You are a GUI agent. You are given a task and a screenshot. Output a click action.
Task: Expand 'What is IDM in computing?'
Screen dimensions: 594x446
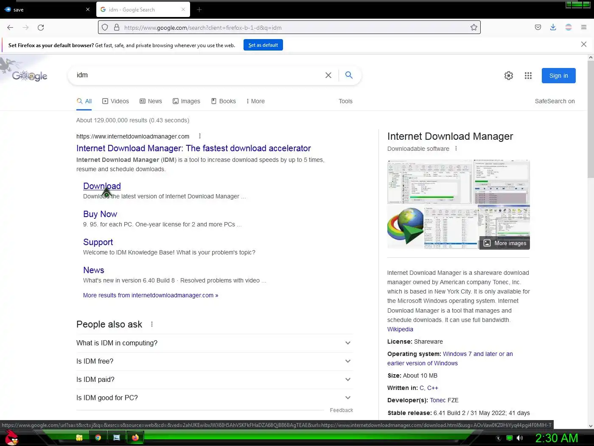click(x=214, y=343)
